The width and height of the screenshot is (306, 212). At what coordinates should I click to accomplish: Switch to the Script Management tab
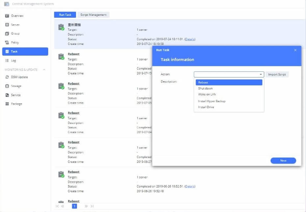[x=93, y=14]
